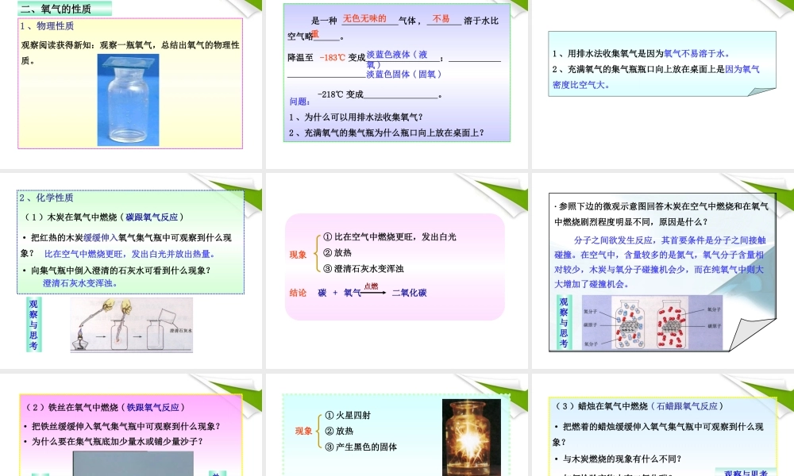The width and height of the screenshot is (794, 476).
Task: Select the molecular collision comparison diagram
Action: coord(651,324)
